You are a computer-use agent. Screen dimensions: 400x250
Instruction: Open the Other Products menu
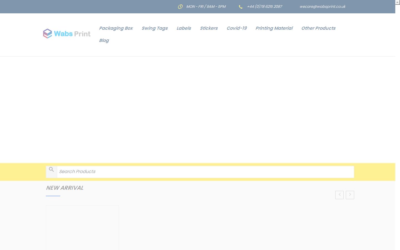pyautogui.click(x=318, y=28)
